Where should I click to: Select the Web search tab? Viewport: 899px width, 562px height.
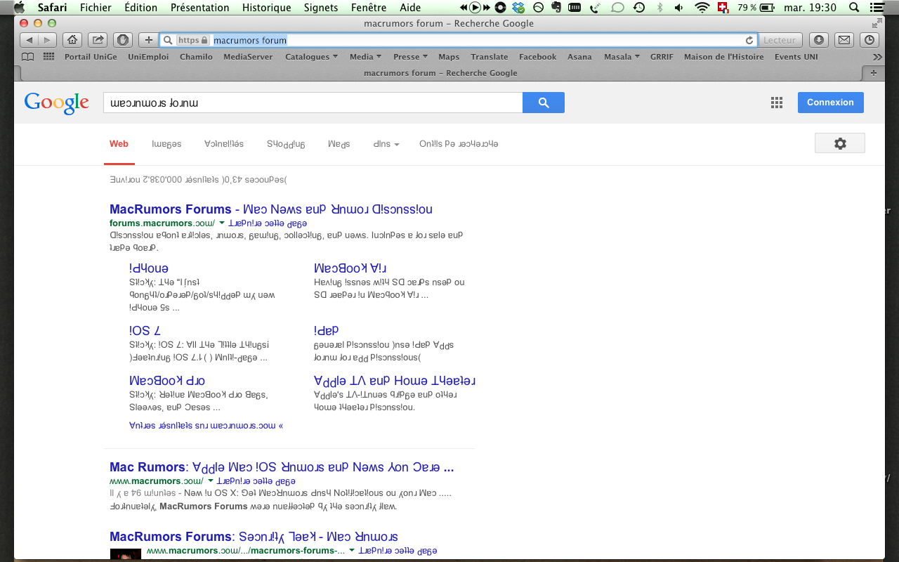119,144
